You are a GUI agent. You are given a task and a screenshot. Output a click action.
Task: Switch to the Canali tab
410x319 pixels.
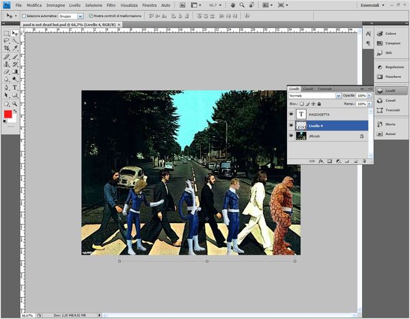pos(307,89)
